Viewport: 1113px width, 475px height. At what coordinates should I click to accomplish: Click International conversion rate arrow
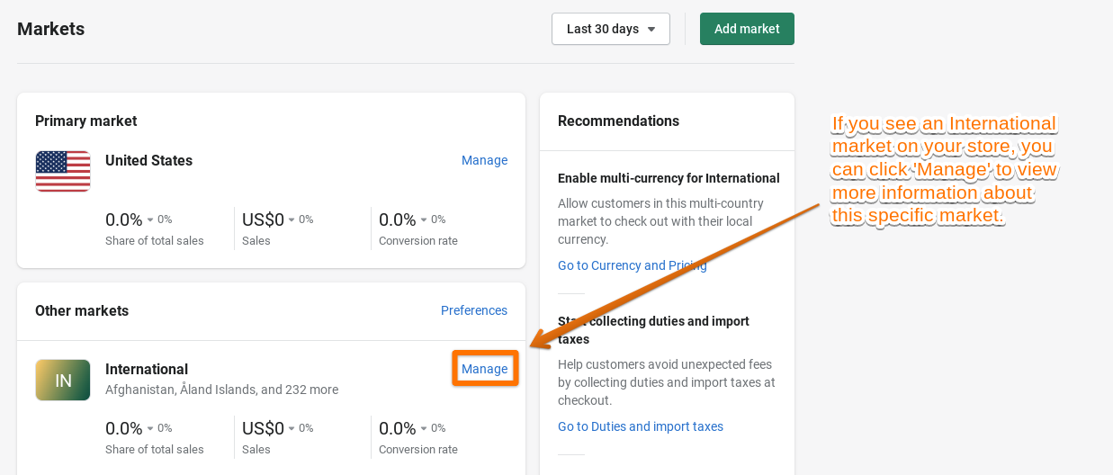(424, 428)
